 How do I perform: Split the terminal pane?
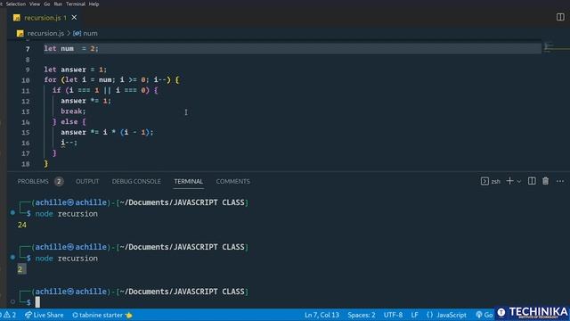click(532, 181)
